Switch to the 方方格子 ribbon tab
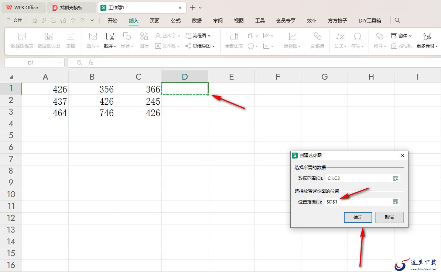This screenshot has width=441, height=272. tap(338, 21)
